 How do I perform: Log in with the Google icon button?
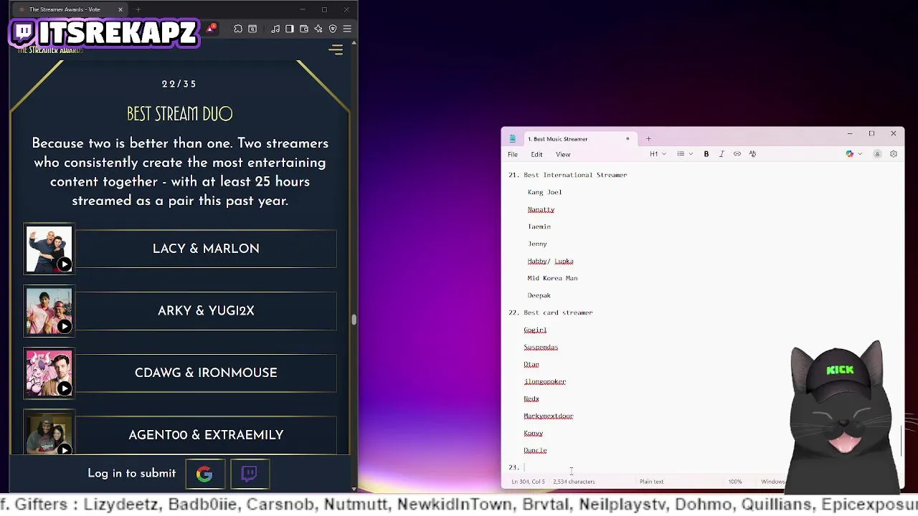click(204, 474)
